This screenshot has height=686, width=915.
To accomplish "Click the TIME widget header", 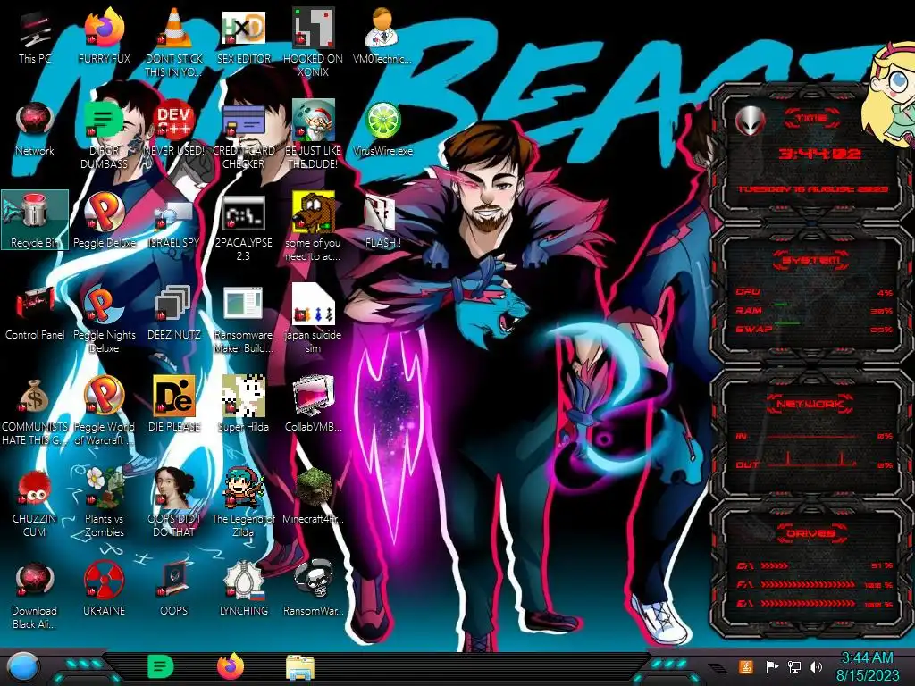I will (x=811, y=119).
